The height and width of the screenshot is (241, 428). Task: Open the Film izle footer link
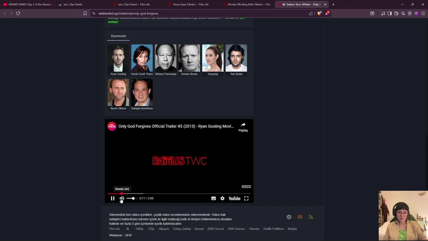tap(114, 229)
